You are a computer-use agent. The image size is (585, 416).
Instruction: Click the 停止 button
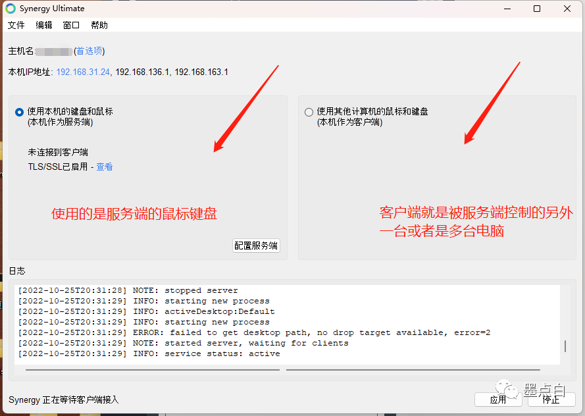(551, 400)
